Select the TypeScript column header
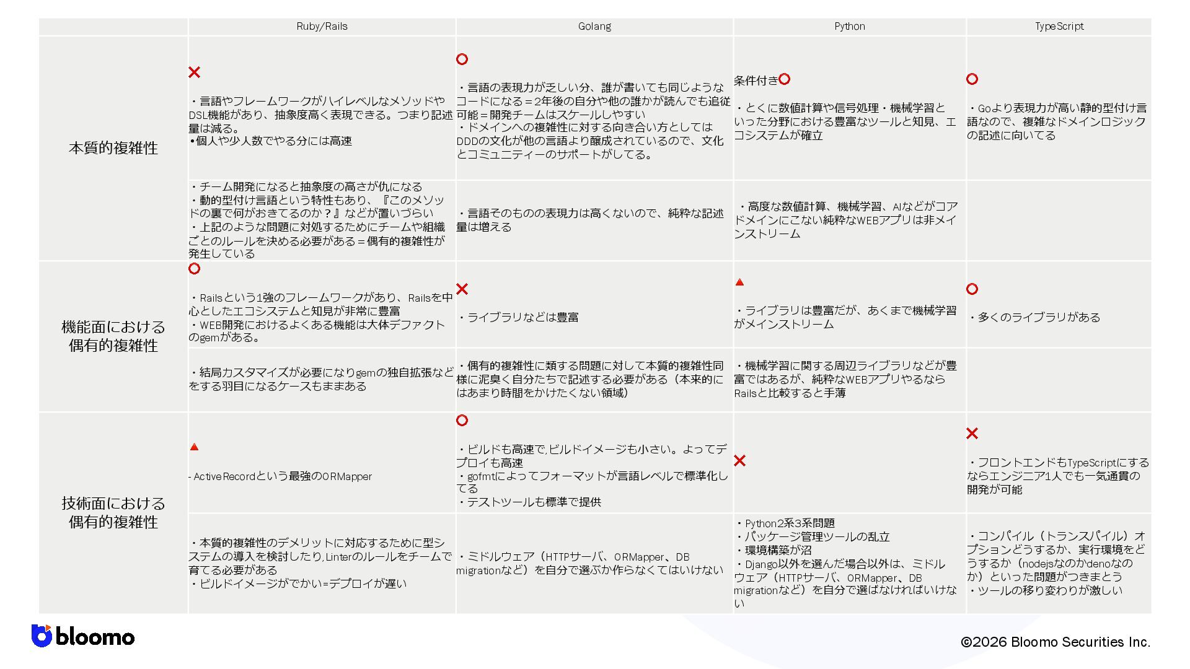The width and height of the screenshot is (1190, 669). [1059, 27]
